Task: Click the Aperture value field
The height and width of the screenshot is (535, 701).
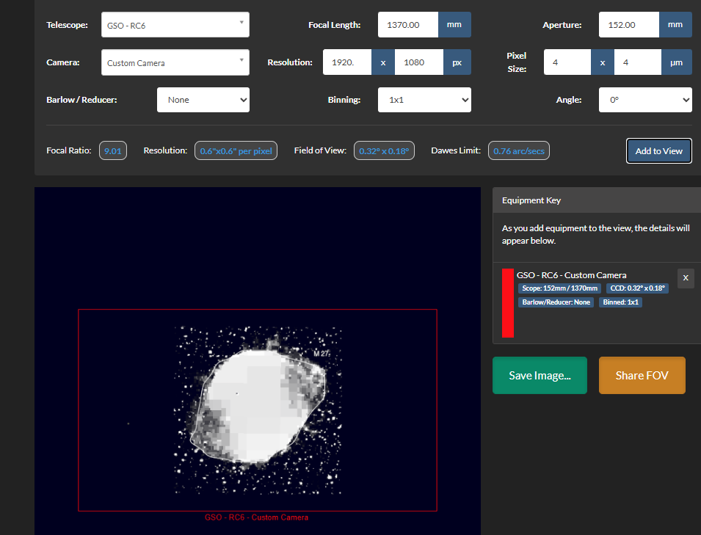Action: coord(628,24)
